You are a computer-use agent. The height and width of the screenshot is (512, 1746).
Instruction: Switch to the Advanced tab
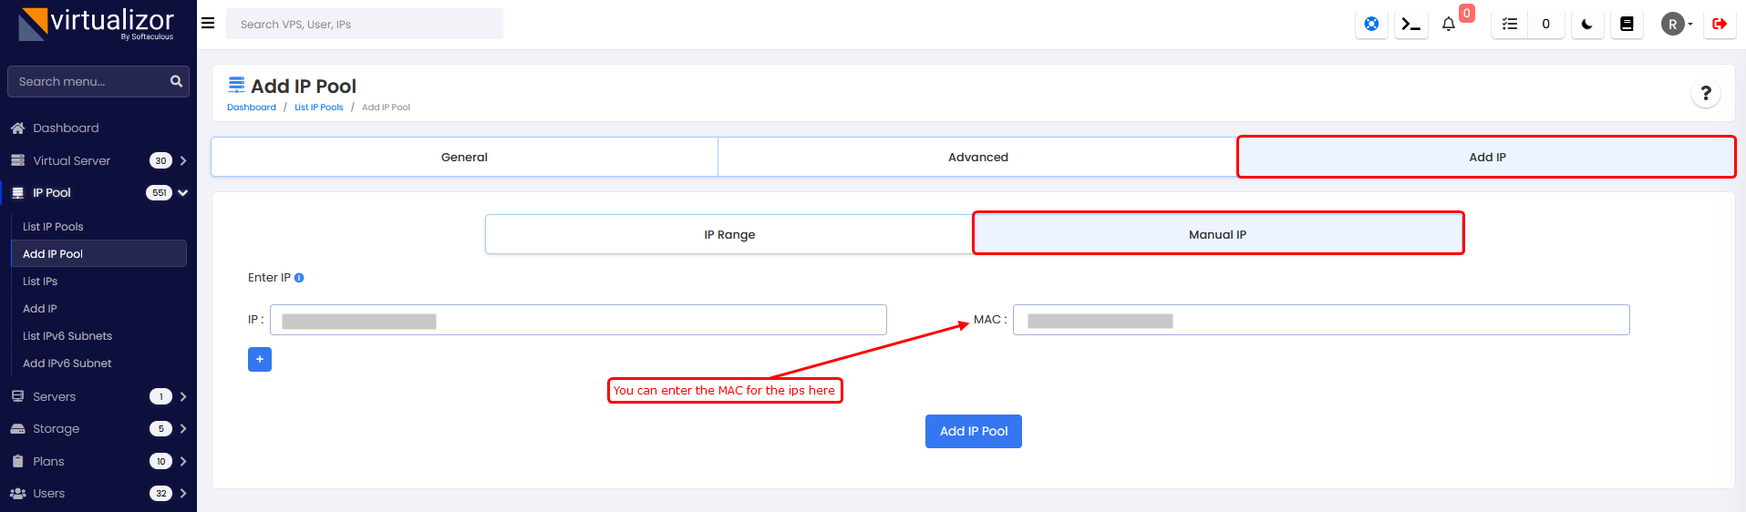tap(977, 158)
